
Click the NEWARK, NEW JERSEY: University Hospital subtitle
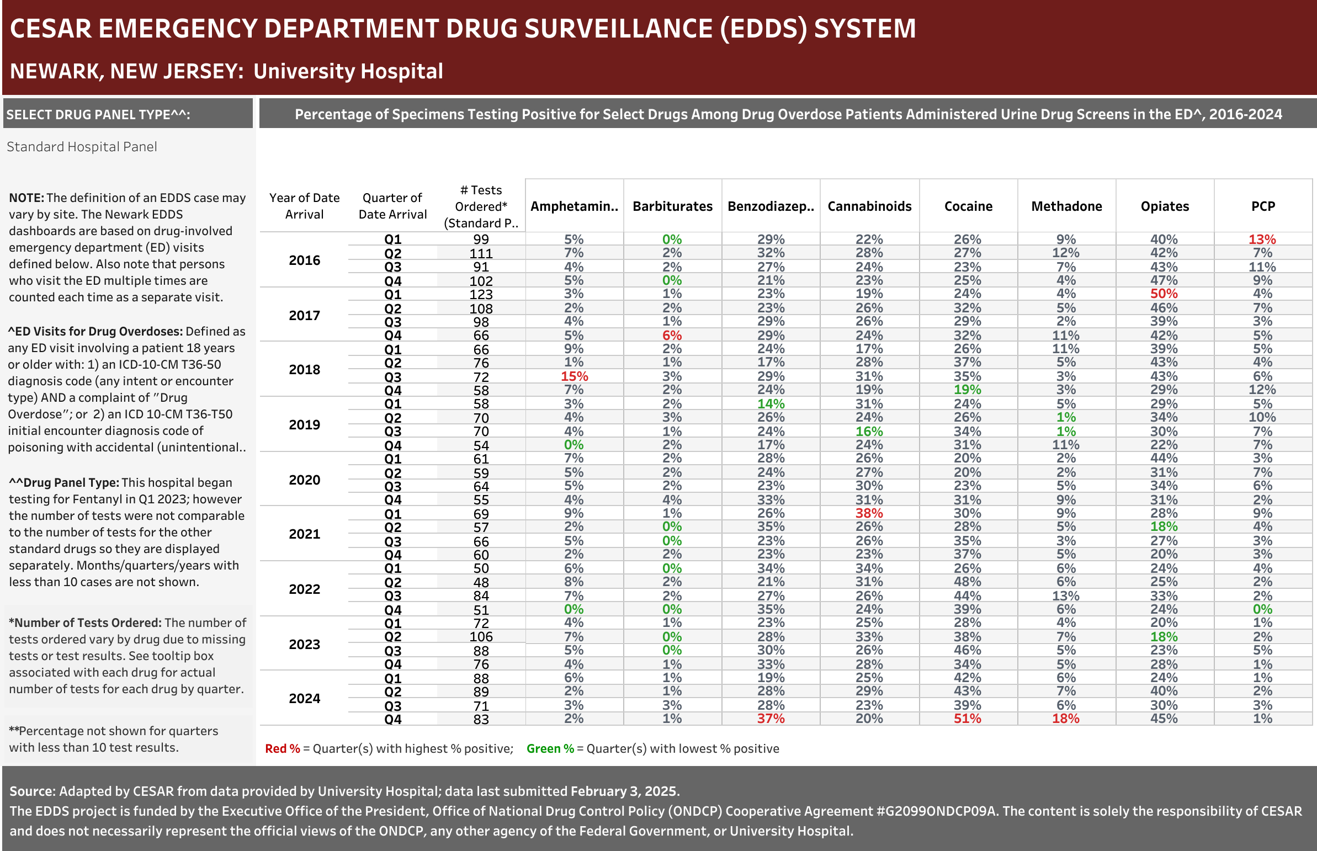pyautogui.click(x=227, y=71)
